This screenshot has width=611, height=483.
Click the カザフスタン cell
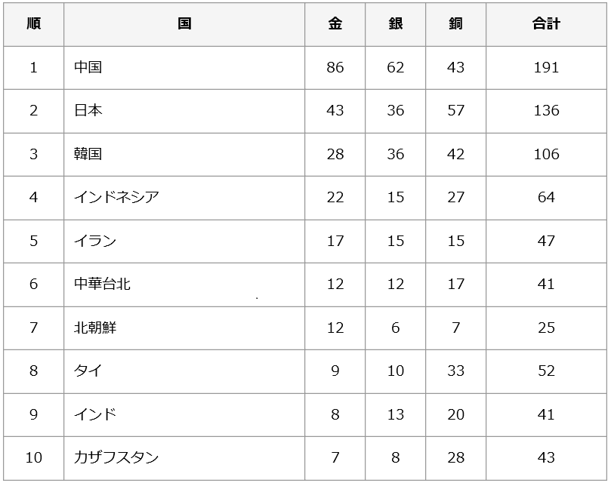[184, 458]
